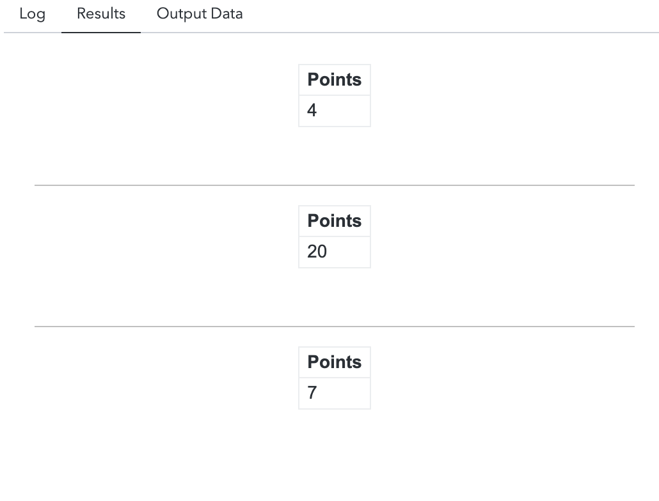Click Points header above value 4
The width and height of the screenshot is (659, 501).
[334, 80]
